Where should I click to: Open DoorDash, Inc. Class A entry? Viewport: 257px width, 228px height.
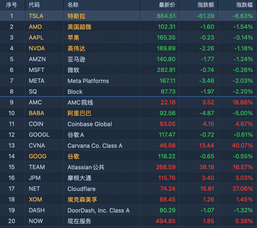tap(98, 210)
